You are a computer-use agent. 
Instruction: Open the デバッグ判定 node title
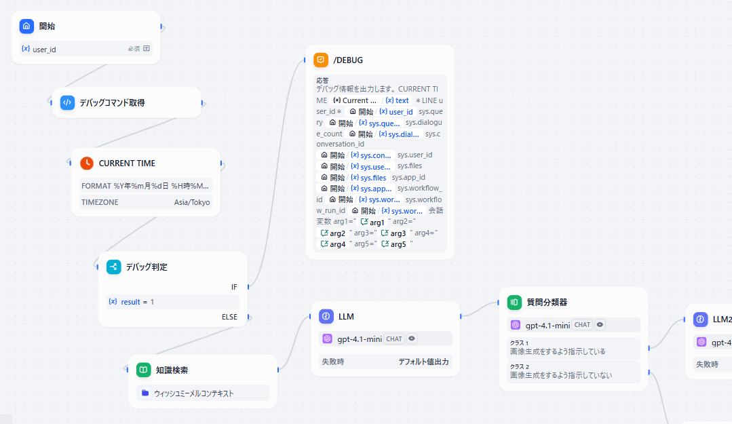(x=147, y=267)
